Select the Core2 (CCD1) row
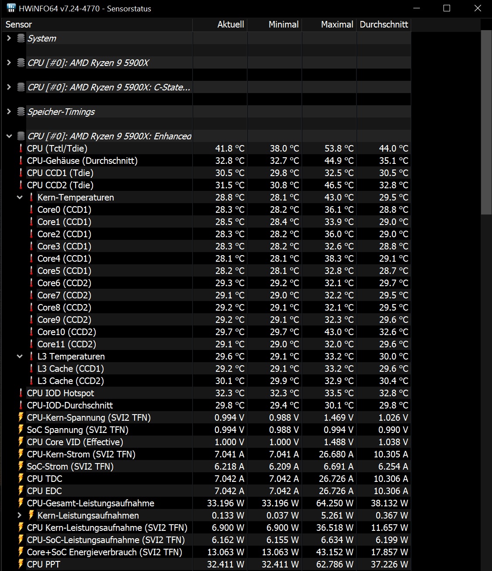492x571 pixels. (x=206, y=234)
